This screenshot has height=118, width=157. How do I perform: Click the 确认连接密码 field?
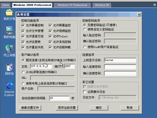pos(120,73)
